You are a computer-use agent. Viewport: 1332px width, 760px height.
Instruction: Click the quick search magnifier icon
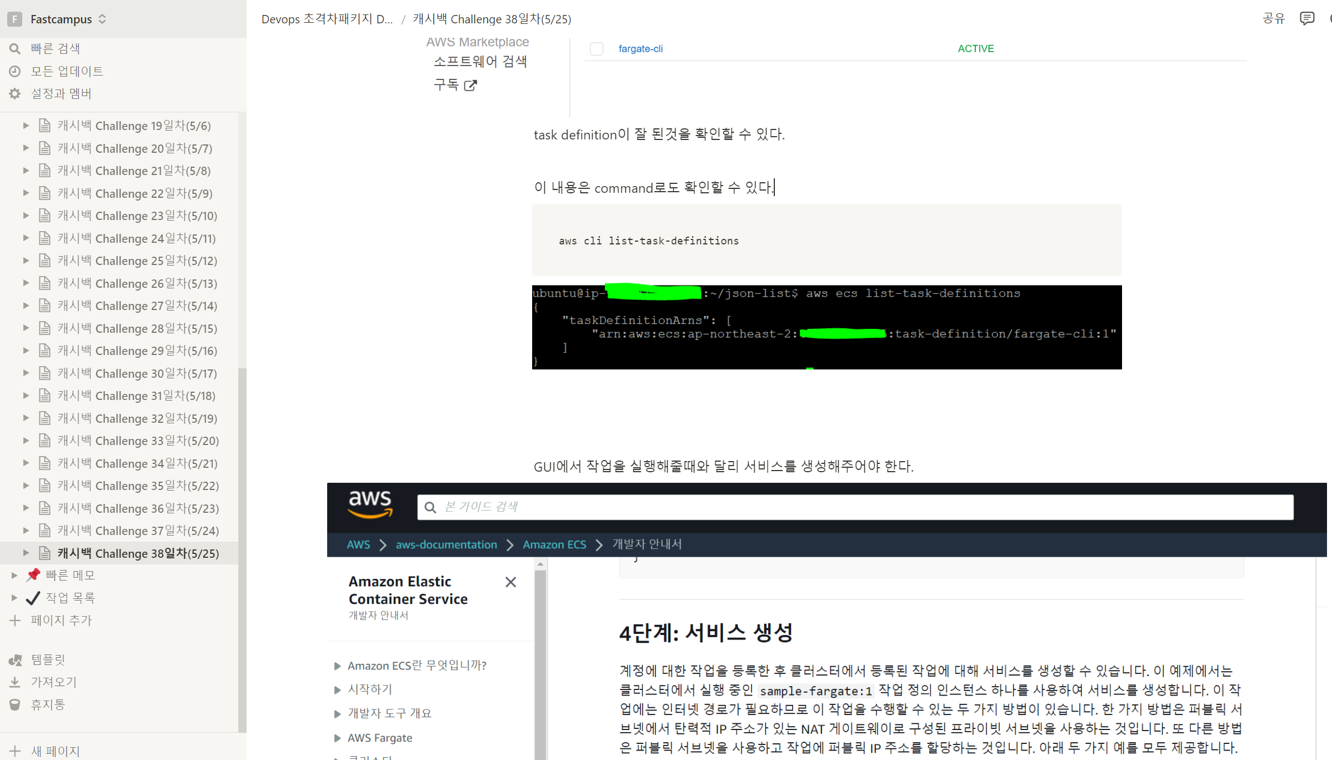click(x=15, y=49)
